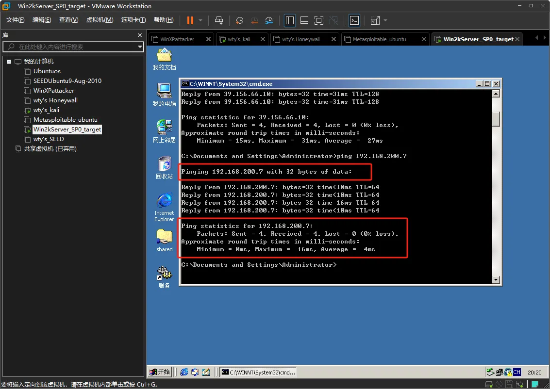This screenshot has height=389, width=550.
Task: Open the console view toolbar icon
Action: click(x=354, y=20)
